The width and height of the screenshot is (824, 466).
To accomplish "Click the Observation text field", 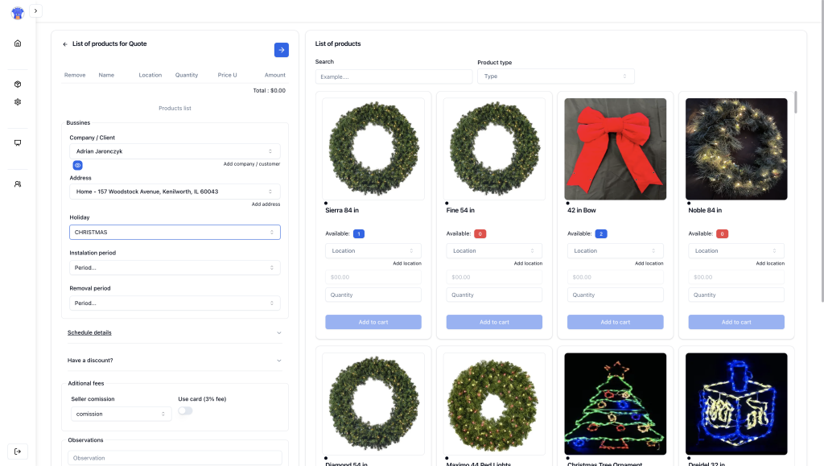I will coord(175,458).
